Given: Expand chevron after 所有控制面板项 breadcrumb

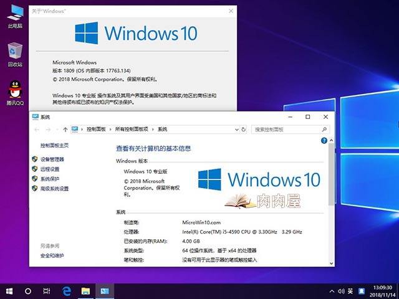Looking at the screenshot, I should point(153,130).
